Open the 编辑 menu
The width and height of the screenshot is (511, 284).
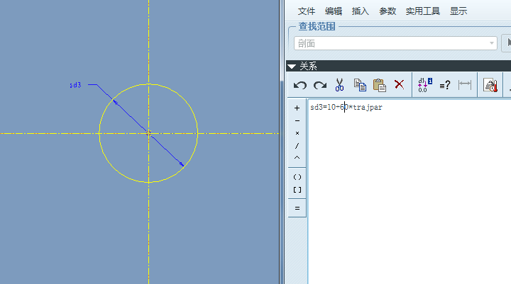click(334, 11)
